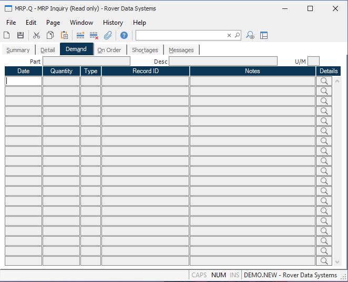Clear the toolbar search box with X
The image size is (348, 282).
[x=229, y=35]
